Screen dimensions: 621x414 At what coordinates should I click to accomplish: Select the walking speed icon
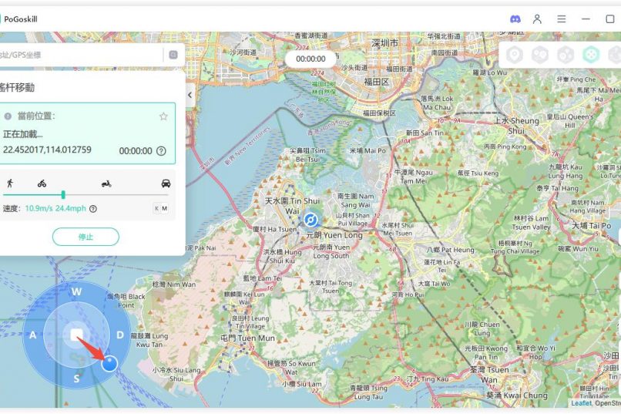tap(9, 183)
